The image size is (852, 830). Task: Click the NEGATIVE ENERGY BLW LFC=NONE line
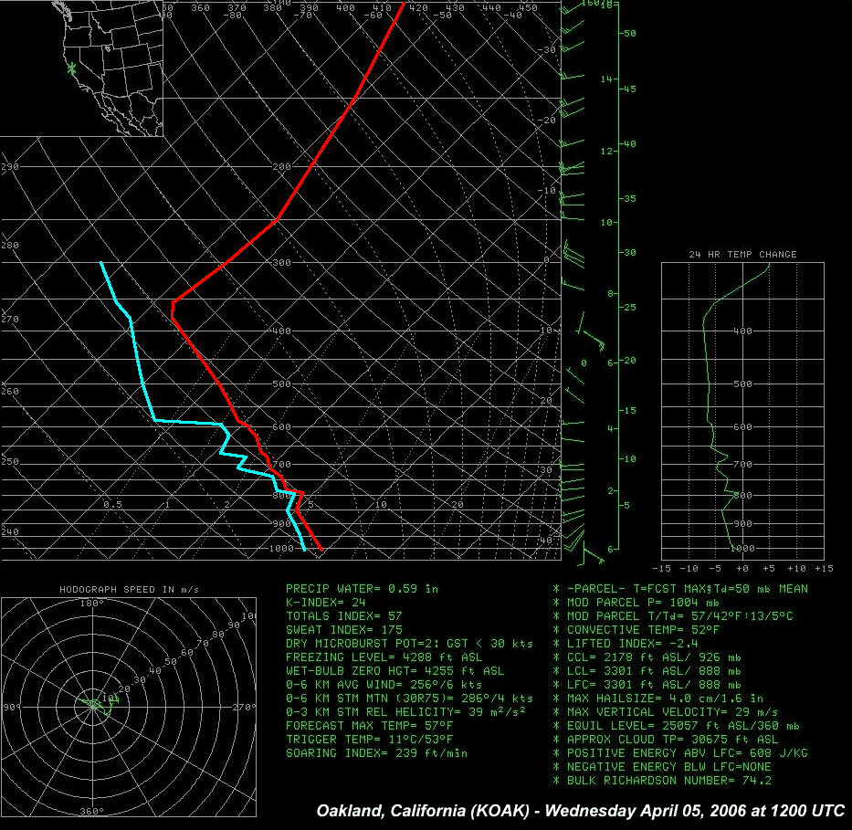click(662, 766)
